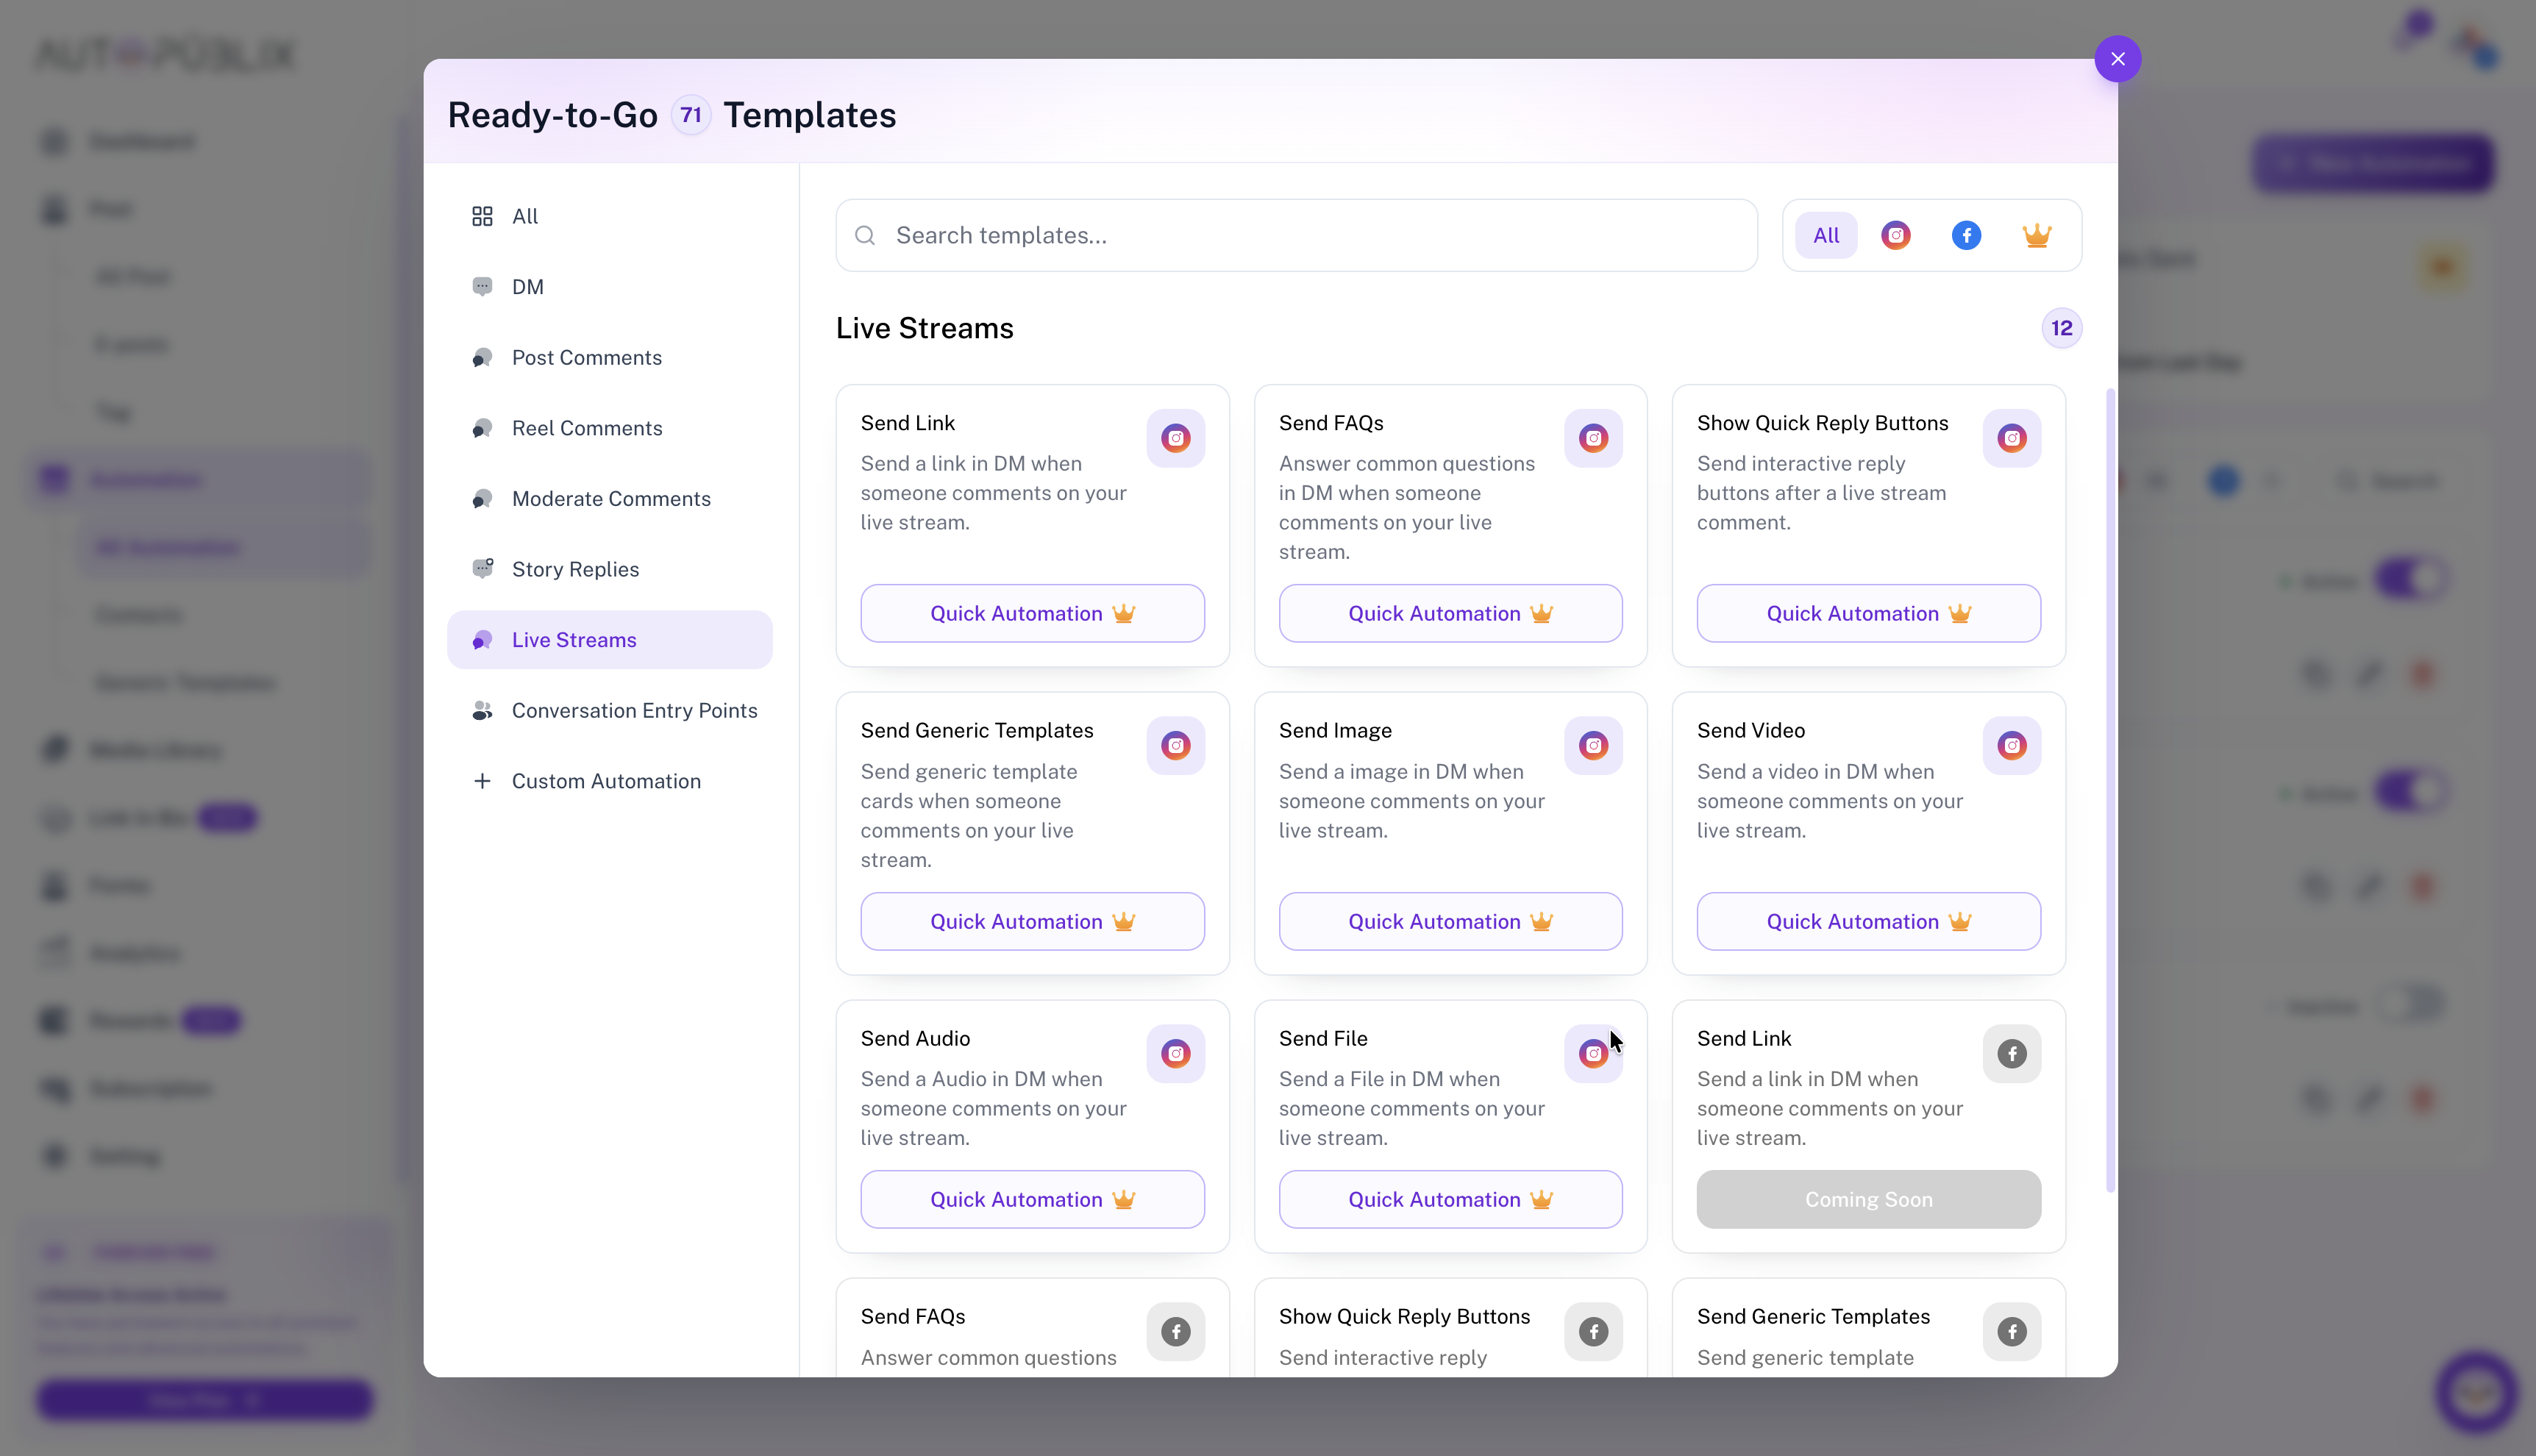Click the "Send Image" card title
The height and width of the screenshot is (1456, 2536).
pyautogui.click(x=1334, y=731)
